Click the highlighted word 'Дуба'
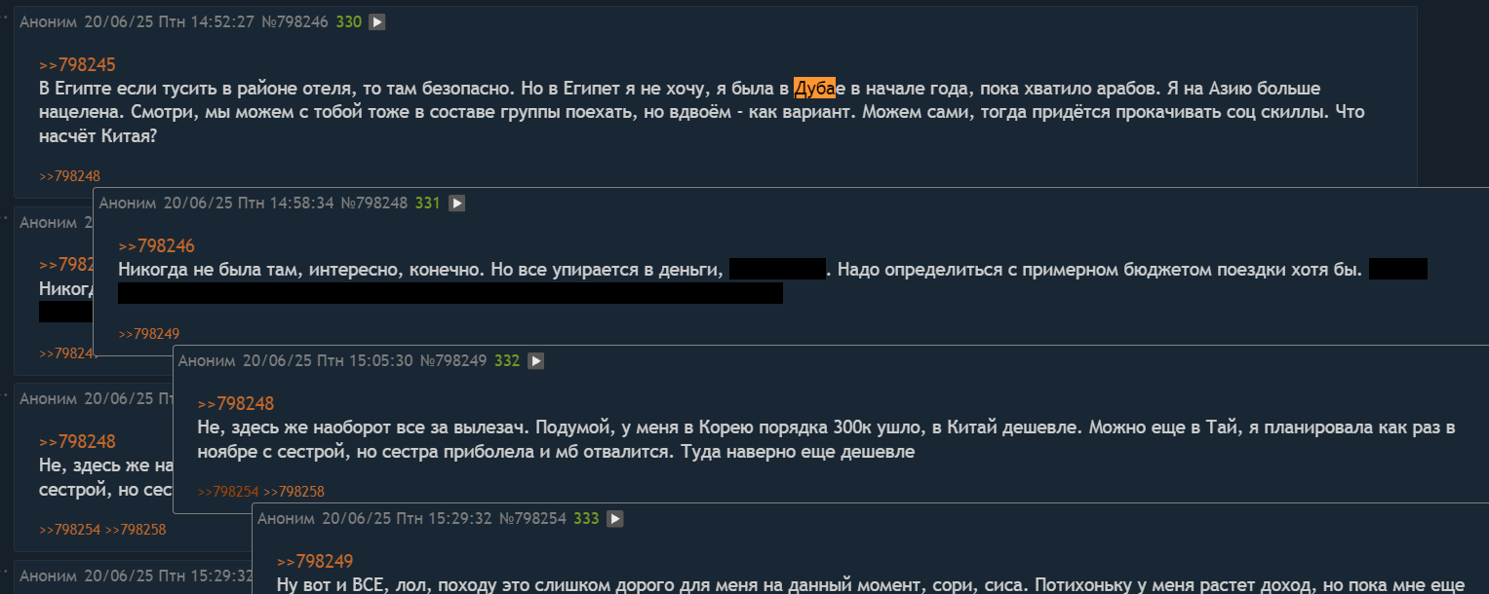The height and width of the screenshot is (594, 1489). pos(814,89)
